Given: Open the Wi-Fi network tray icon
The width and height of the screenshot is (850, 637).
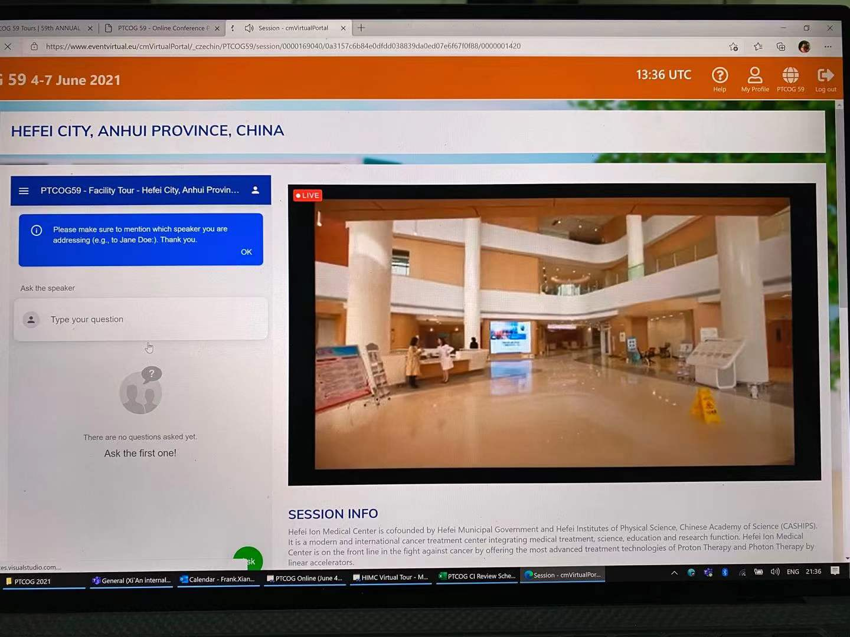Looking at the screenshot, I should [x=742, y=572].
